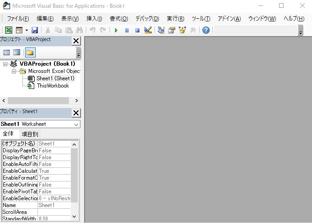Click the View Code icon in project panel

(x=6, y=52)
